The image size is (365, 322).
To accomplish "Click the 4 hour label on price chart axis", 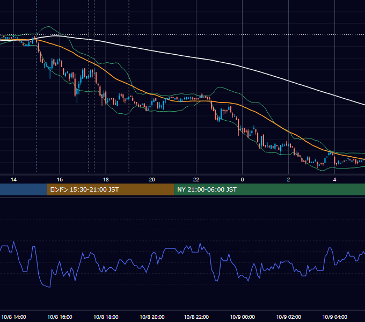I will [x=334, y=180].
